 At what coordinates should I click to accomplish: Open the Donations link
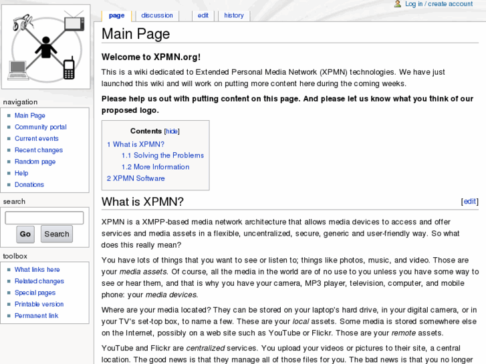point(29,184)
